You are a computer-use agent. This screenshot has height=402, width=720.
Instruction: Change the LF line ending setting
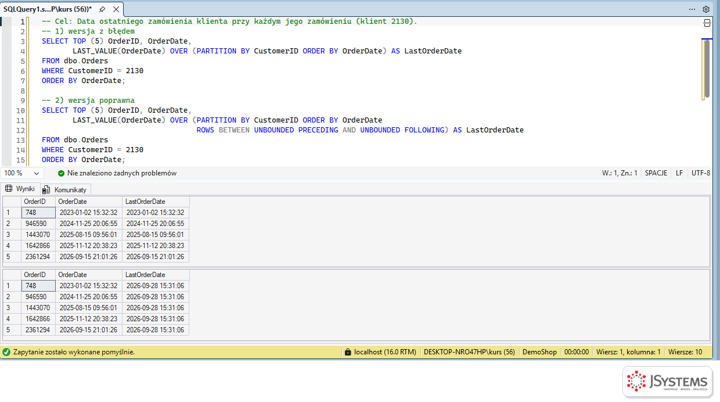(x=679, y=173)
